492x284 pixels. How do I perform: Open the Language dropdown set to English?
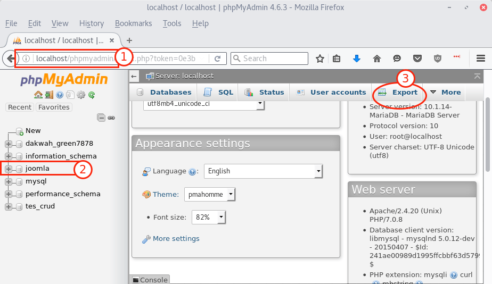click(263, 171)
